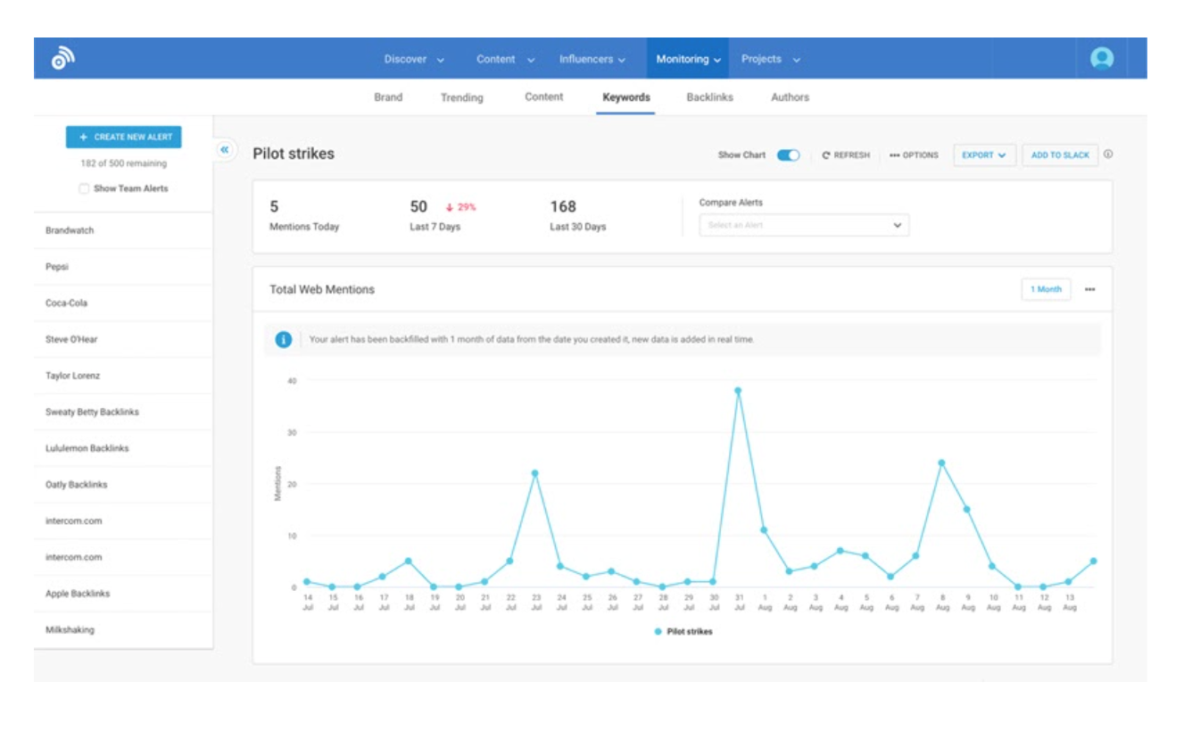Click the blue info icon in backfill notice
The width and height of the screenshot is (1192, 732).
pos(284,339)
